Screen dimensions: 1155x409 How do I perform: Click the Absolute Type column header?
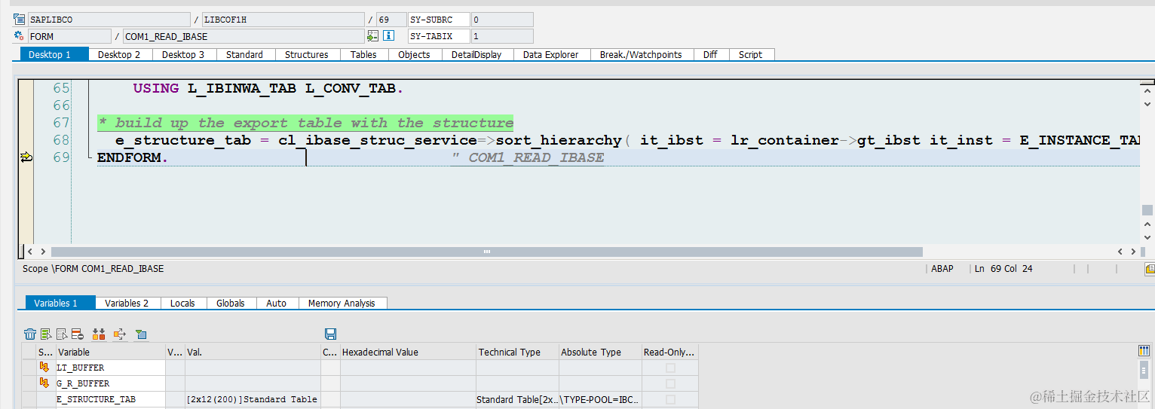click(x=600, y=352)
